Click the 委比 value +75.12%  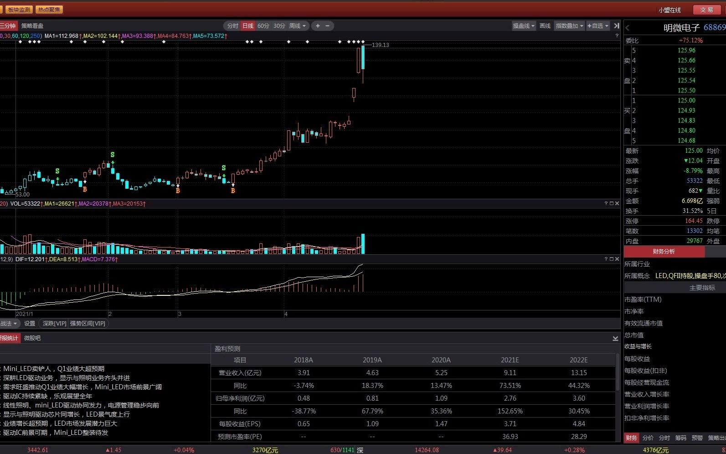(690, 40)
